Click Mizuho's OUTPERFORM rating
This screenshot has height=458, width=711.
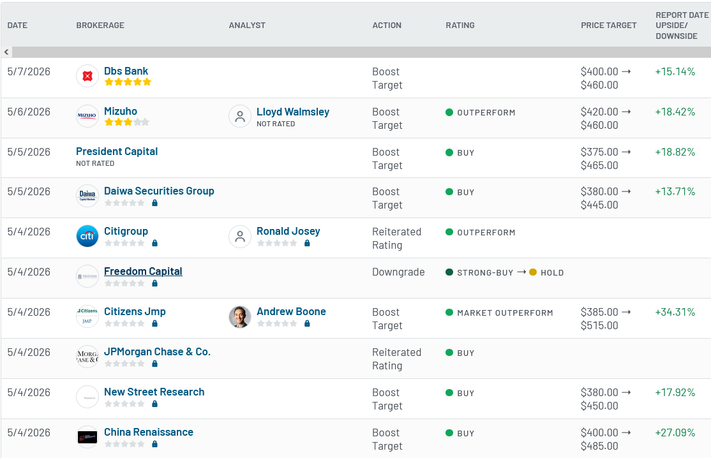(x=486, y=113)
